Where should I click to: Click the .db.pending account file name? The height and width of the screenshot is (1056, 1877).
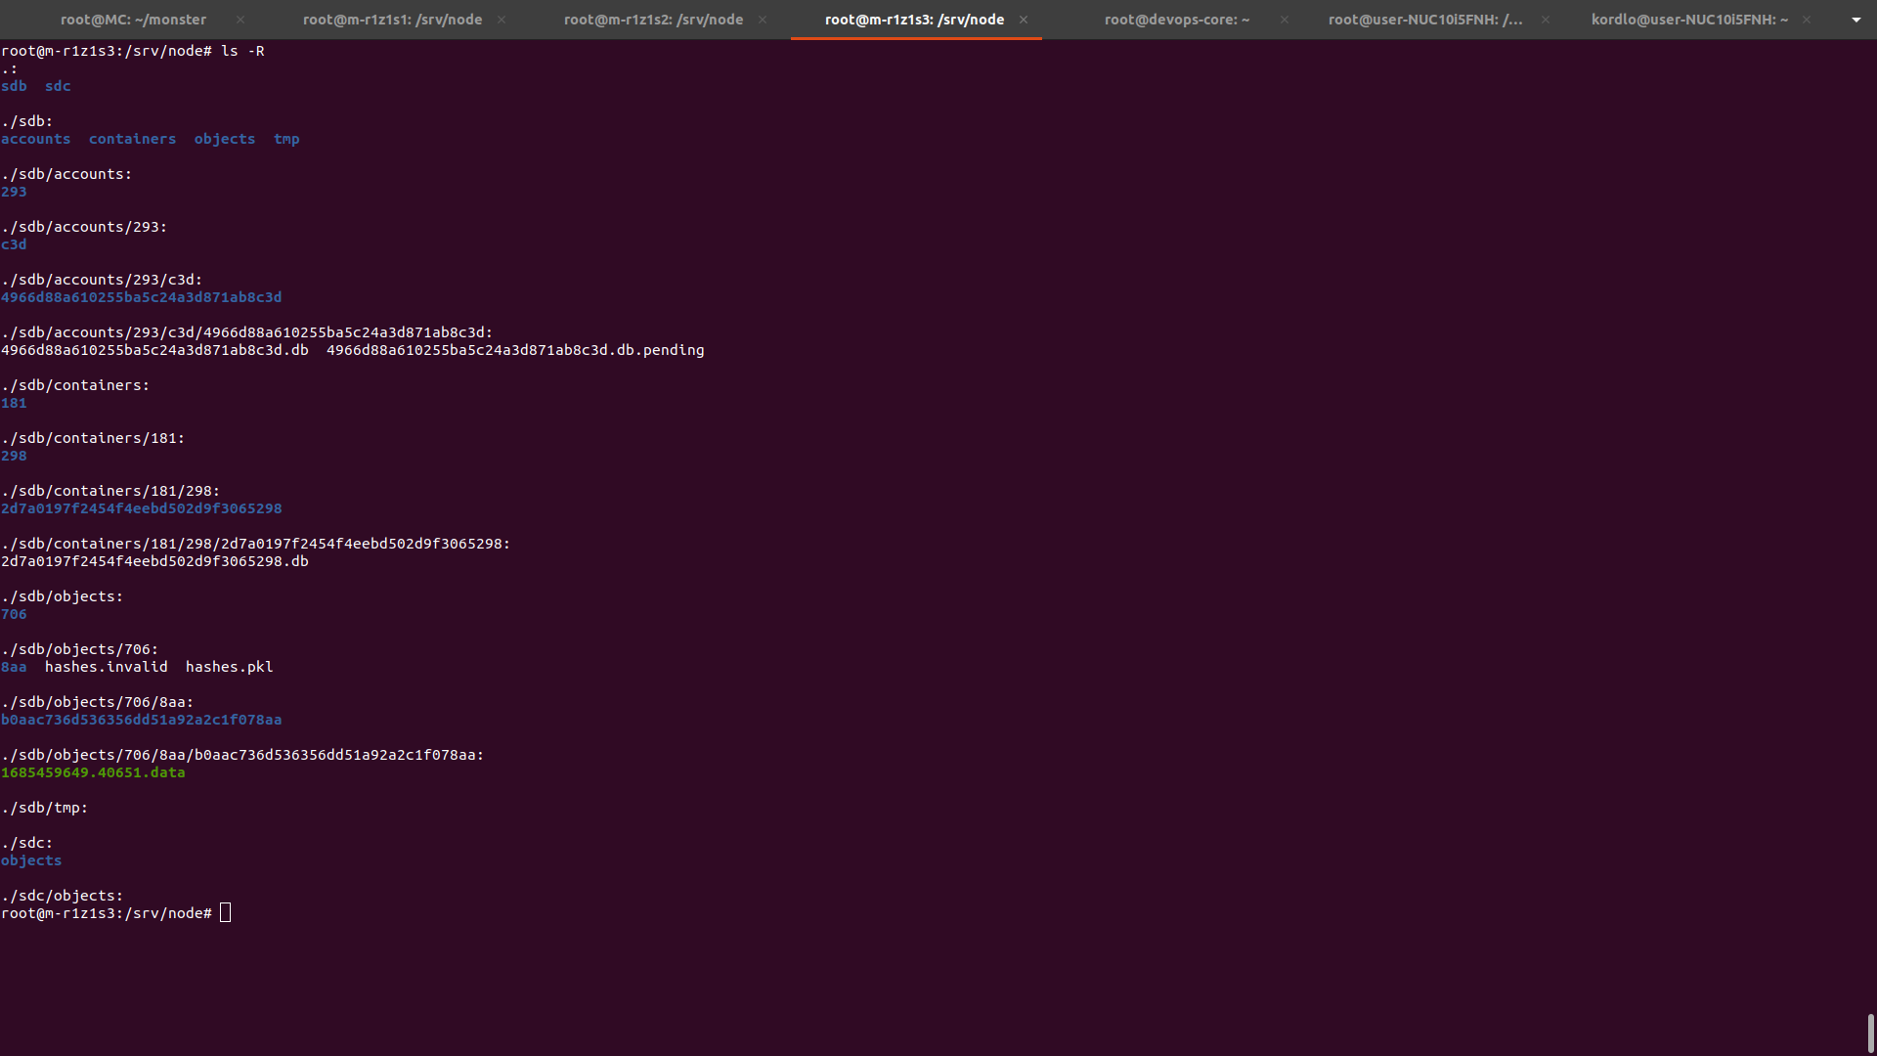point(514,350)
